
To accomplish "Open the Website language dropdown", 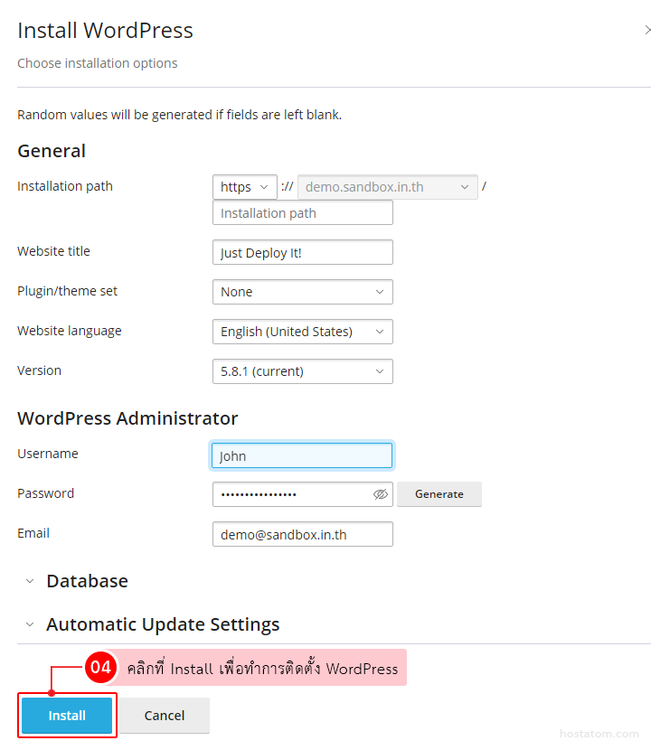I will (x=302, y=332).
